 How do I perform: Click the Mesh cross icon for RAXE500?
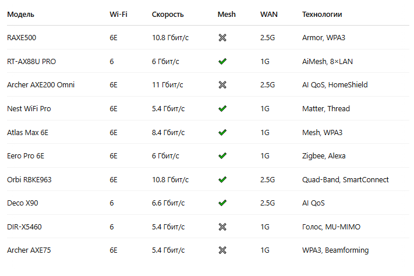click(x=222, y=38)
